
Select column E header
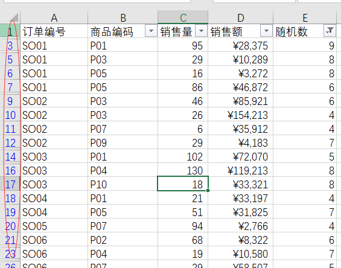click(305, 18)
